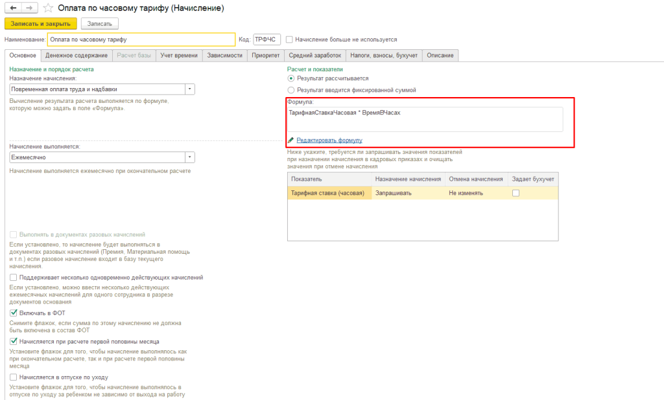
Task: Enable 'Начисляется в отпуске по уходу' checkbox
Action: tap(14, 377)
